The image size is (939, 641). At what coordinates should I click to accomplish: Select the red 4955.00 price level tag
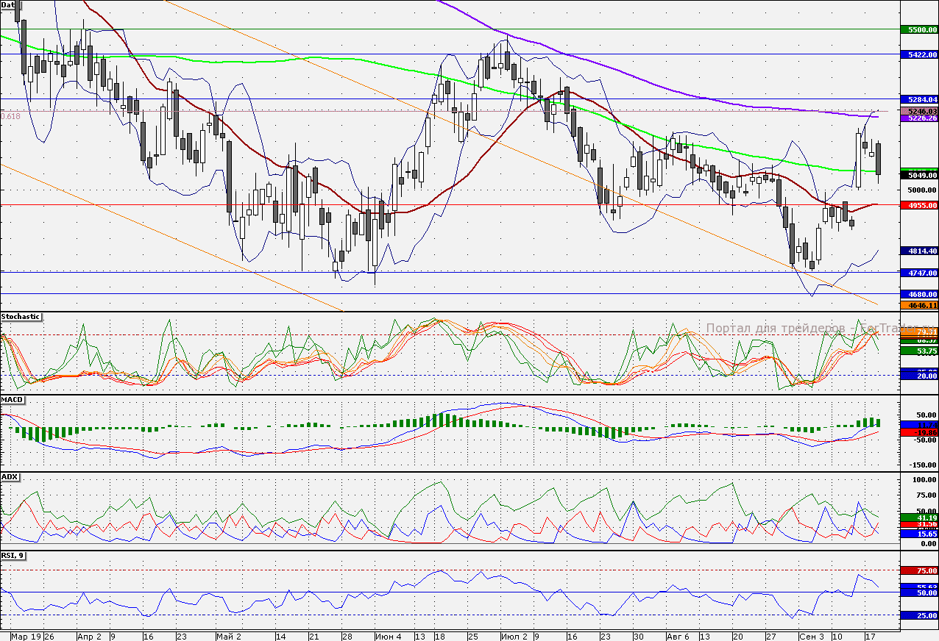pyautogui.click(x=919, y=205)
